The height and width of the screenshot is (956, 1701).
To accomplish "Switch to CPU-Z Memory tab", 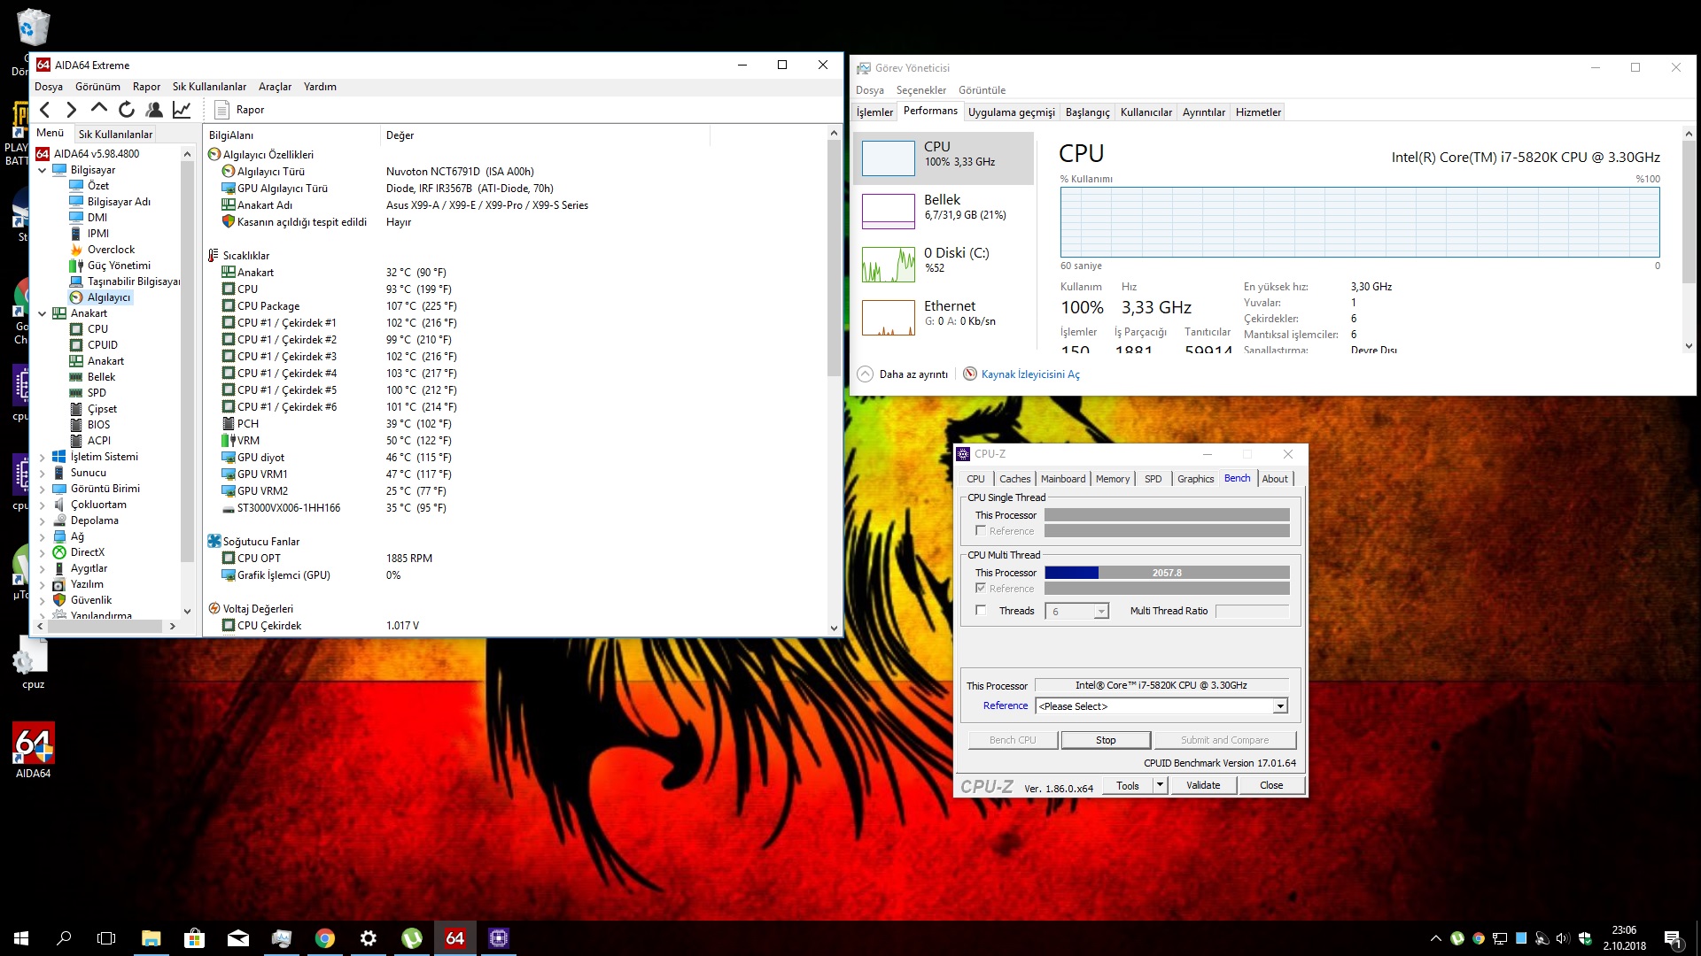I will click(x=1112, y=479).
